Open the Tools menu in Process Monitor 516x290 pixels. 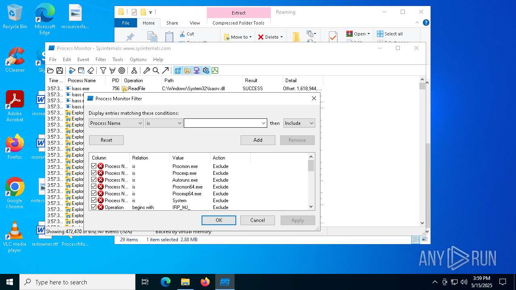pyautogui.click(x=118, y=60)
